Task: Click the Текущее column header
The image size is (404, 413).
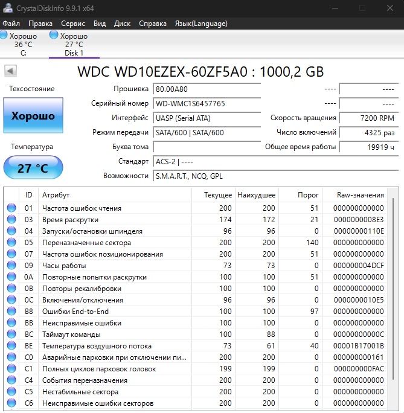Action: (x=214, y=195)
